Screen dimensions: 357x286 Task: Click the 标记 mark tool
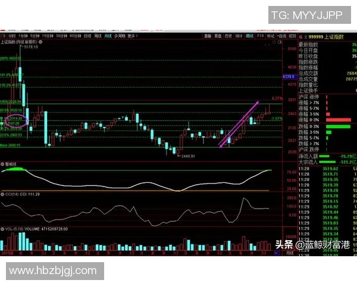(270, 36)
